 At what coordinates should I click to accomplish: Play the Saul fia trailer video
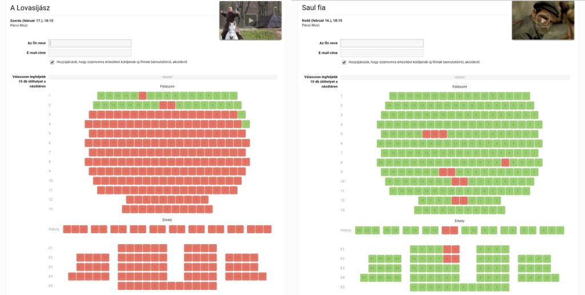tap(543, 20)
